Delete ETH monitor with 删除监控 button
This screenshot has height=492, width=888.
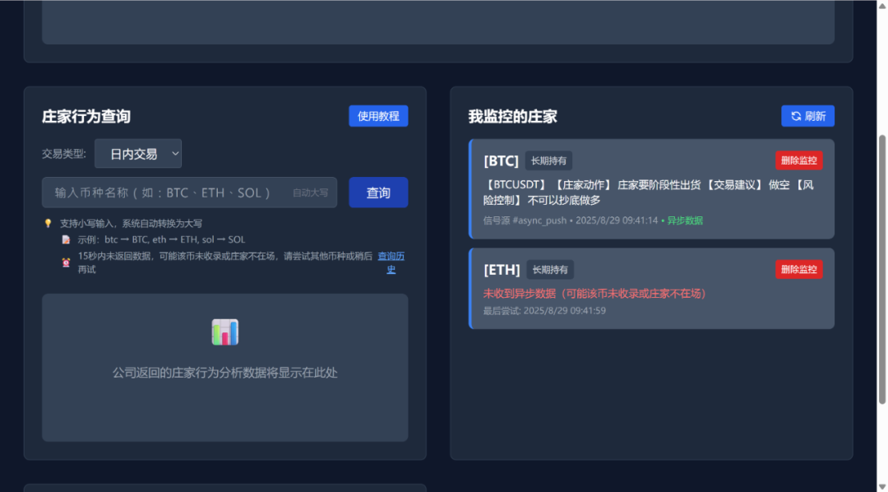tap(799, 269)
